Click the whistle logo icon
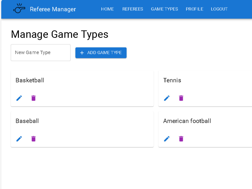Viewport: 252px width, 189px height. click(x=19, y=8)
